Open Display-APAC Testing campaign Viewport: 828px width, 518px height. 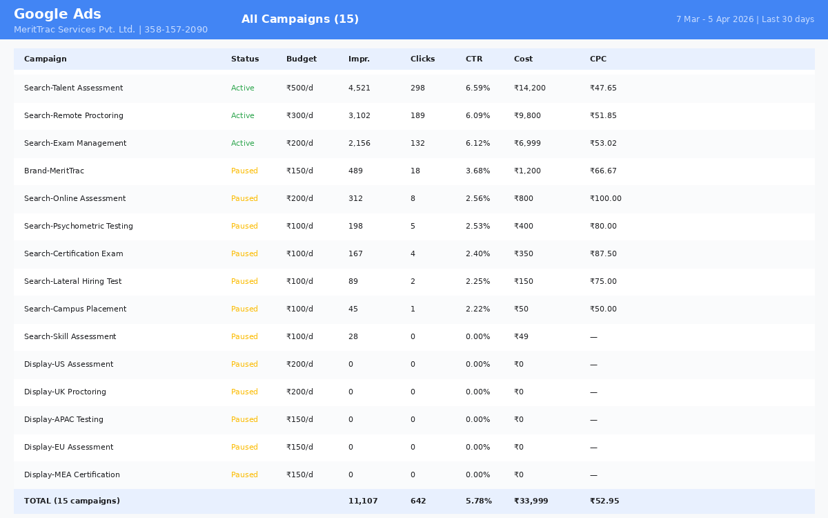pyautogui.click(x=63, y=420)
